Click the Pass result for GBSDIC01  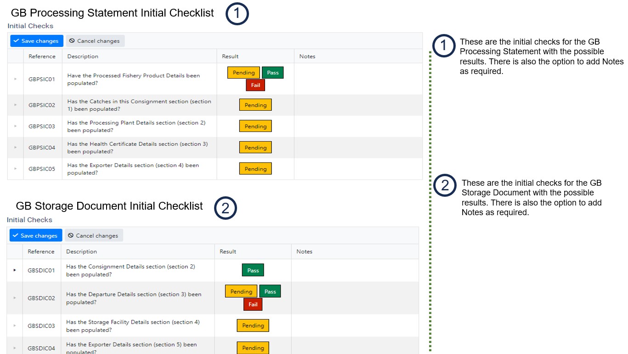point(253,270)
